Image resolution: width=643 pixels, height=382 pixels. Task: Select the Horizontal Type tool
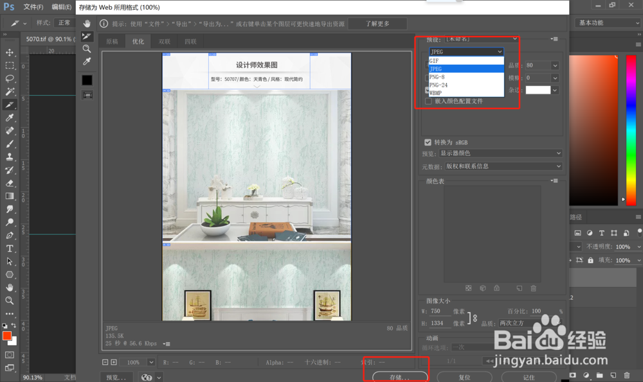(x=10, y=248)
